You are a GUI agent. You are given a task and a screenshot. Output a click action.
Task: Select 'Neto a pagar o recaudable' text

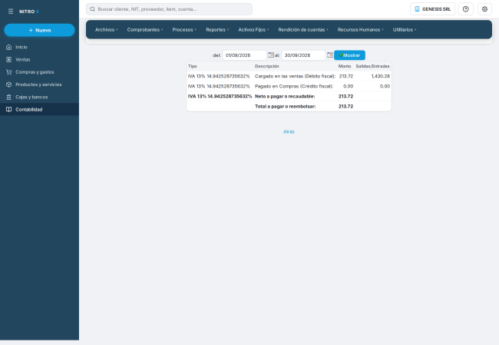[285, 96]
